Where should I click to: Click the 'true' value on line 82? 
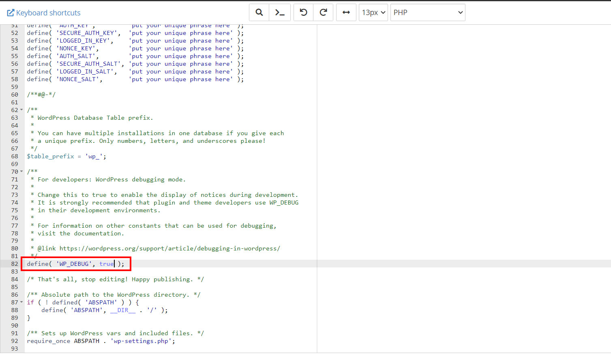tap(107, 264)
